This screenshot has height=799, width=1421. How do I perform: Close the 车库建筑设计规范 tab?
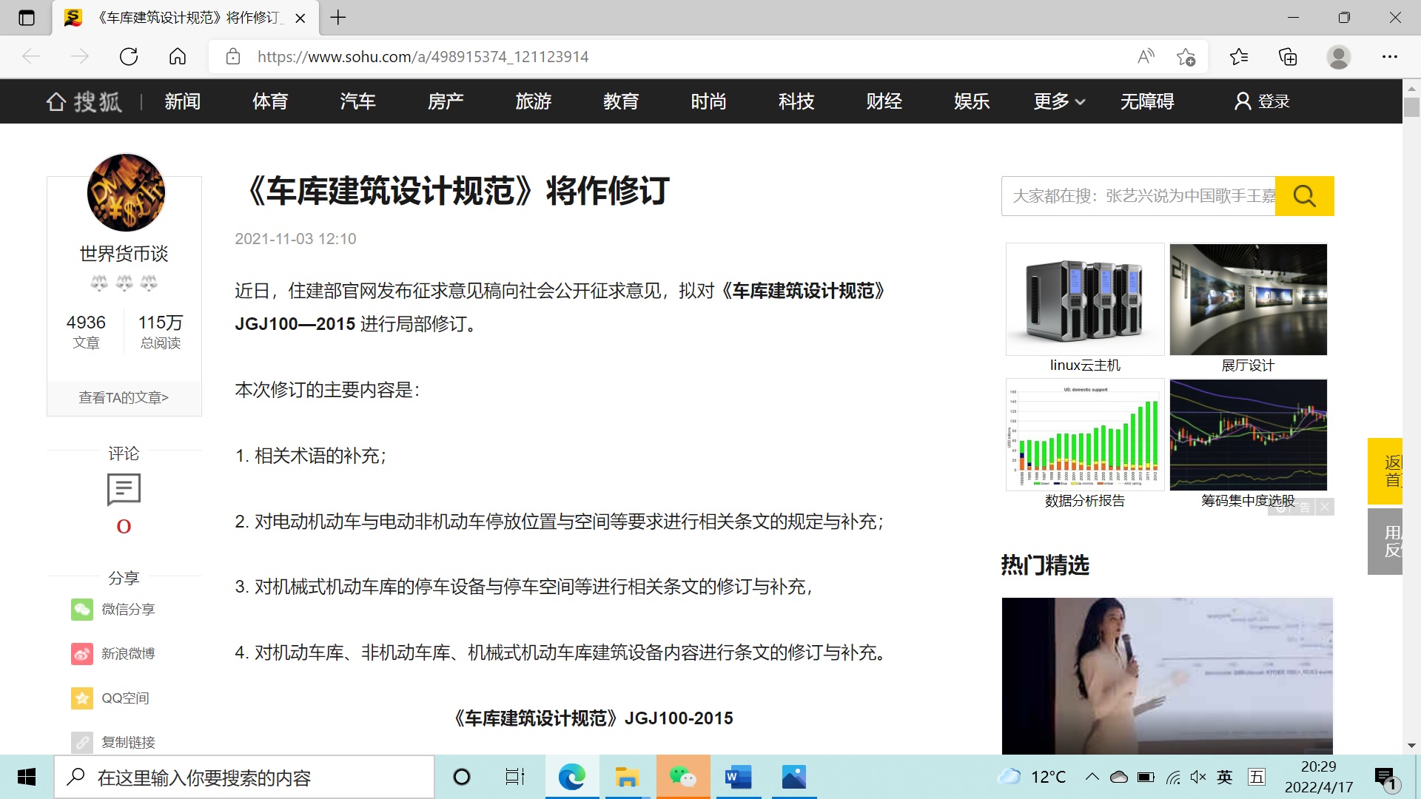[x=300, y=18]
